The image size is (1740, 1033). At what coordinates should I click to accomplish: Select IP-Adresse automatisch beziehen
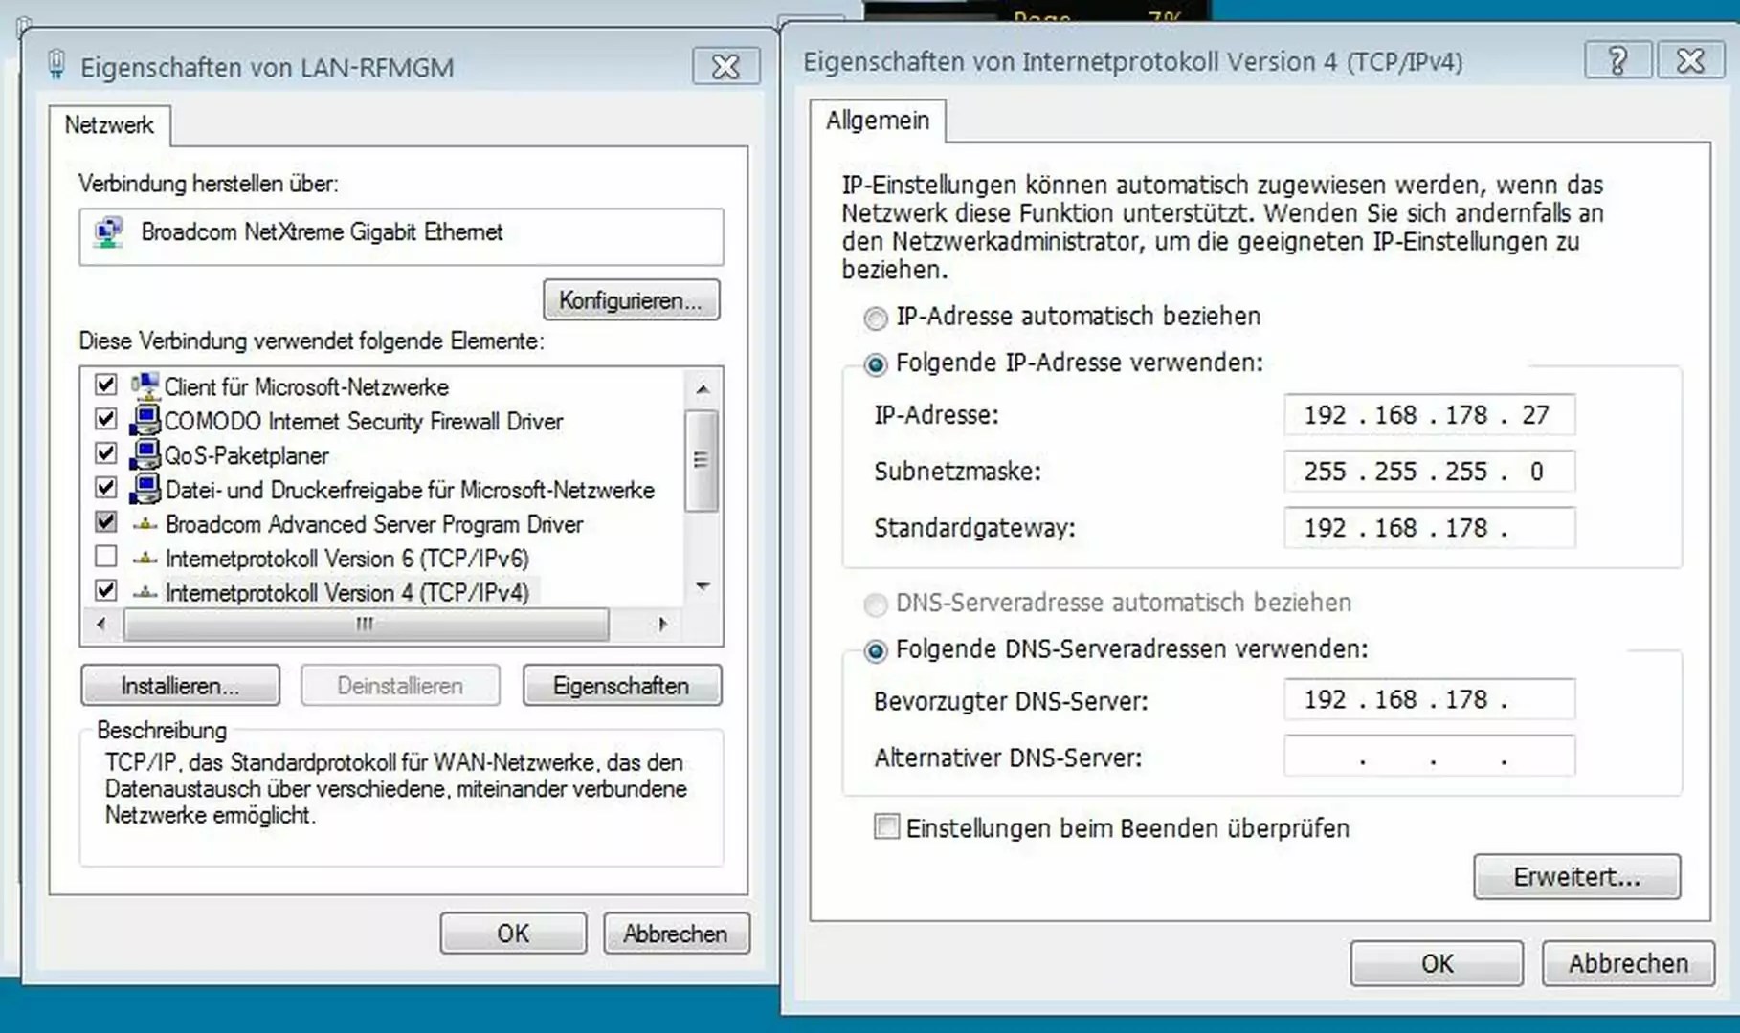pyautogui.click(x=874, y=318)
